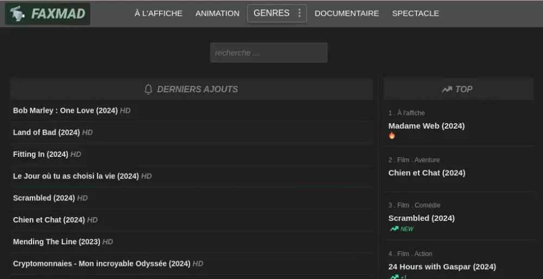Click the trending arrow icon beside TOP
Screen dimensions: 543x279
point(447,90)
